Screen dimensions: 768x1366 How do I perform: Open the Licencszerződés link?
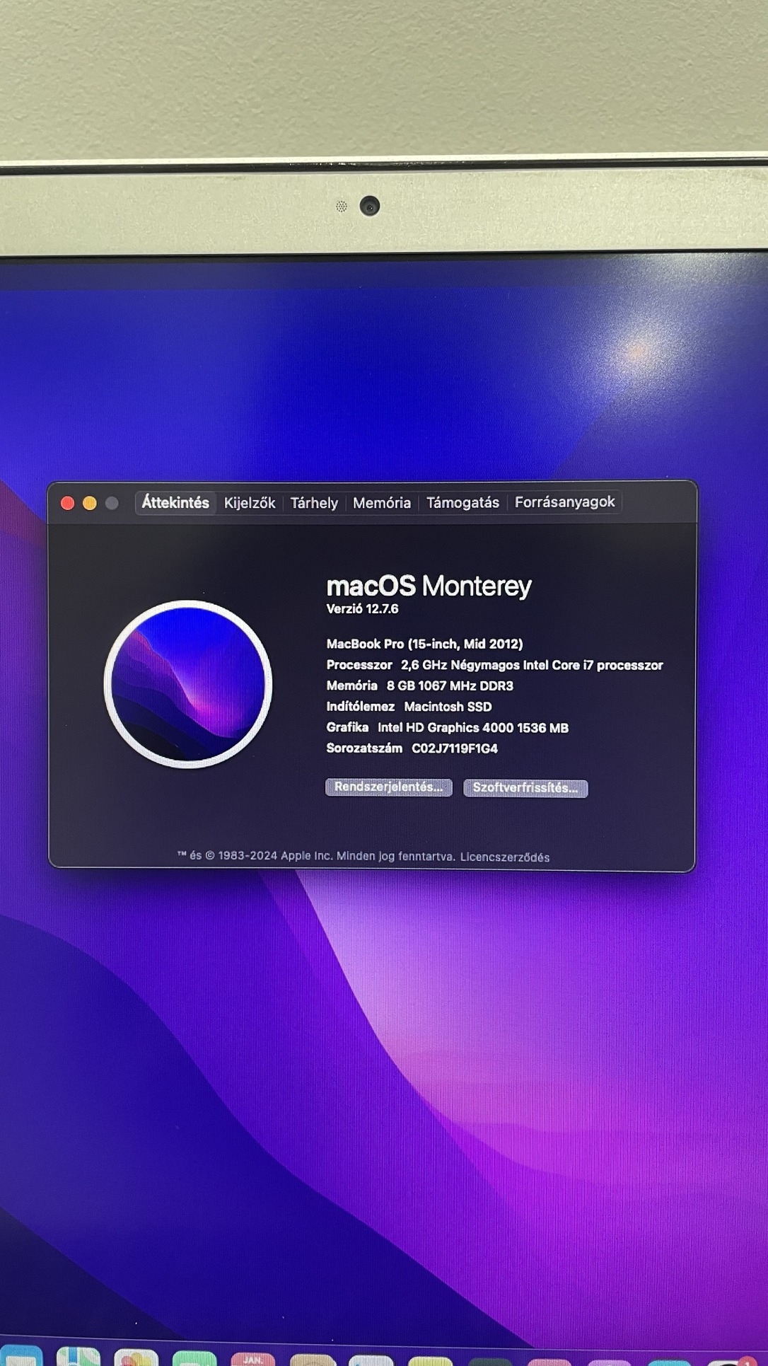(x=505, y=857)
